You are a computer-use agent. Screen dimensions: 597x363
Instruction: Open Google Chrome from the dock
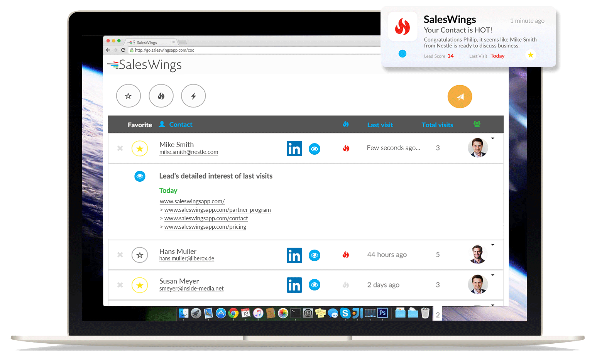[x=233, y=313]
